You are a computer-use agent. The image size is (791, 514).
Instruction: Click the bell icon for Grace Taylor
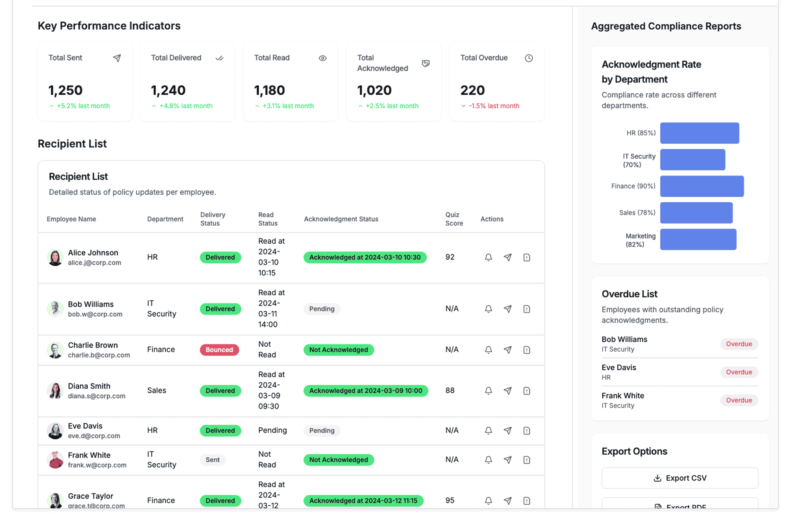click(488, 500)
